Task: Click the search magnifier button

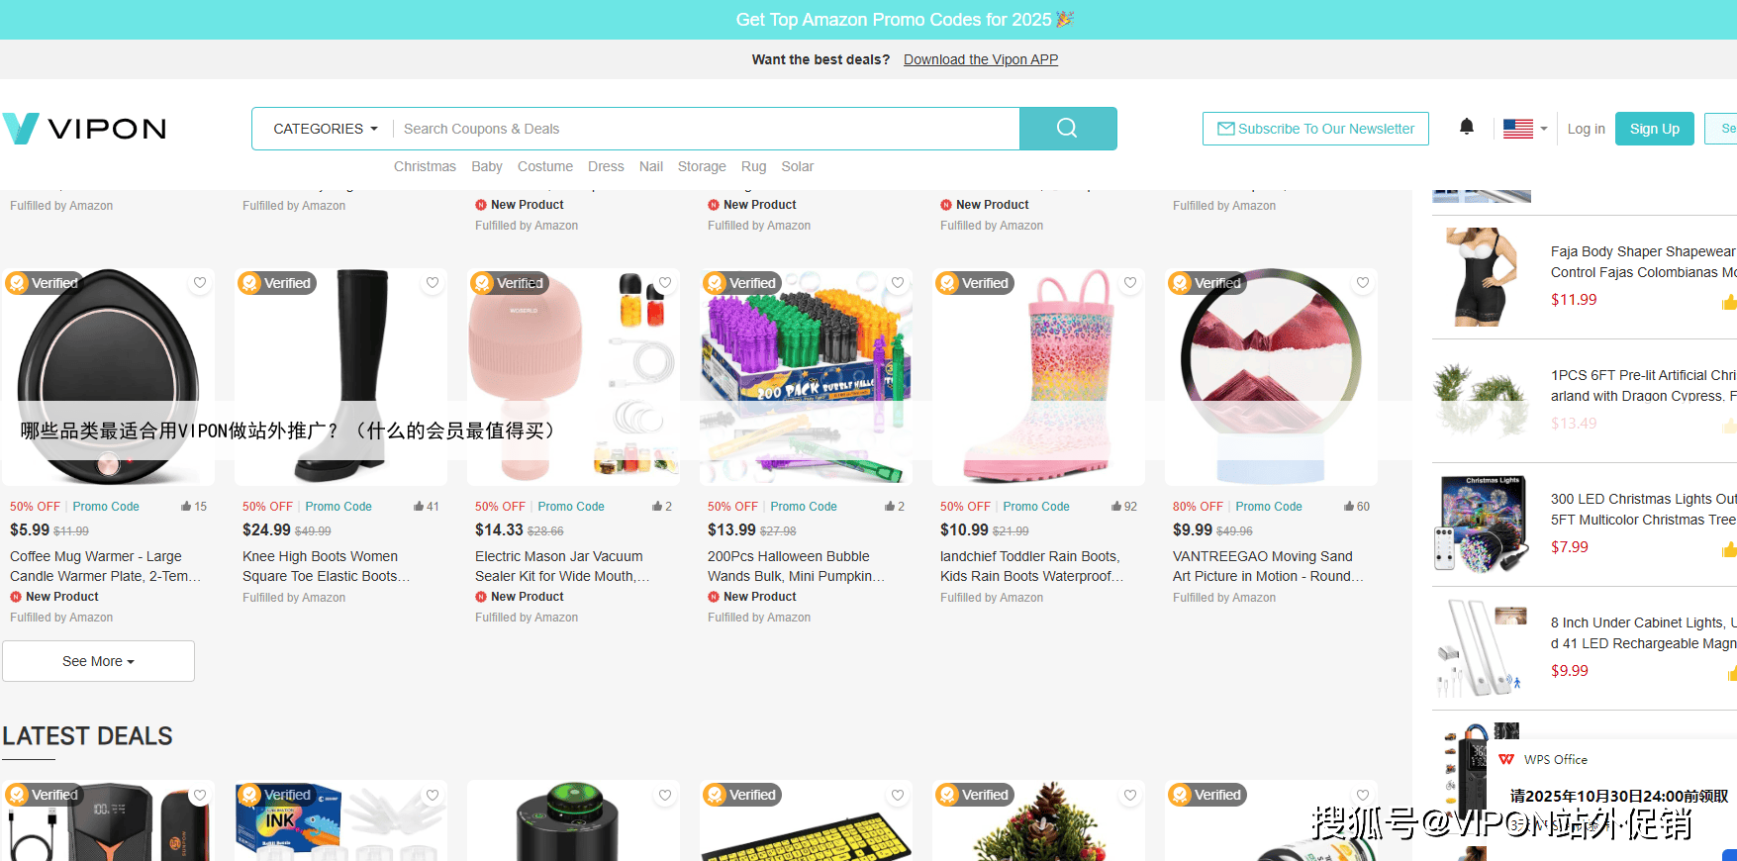Action: point(1067,129)
